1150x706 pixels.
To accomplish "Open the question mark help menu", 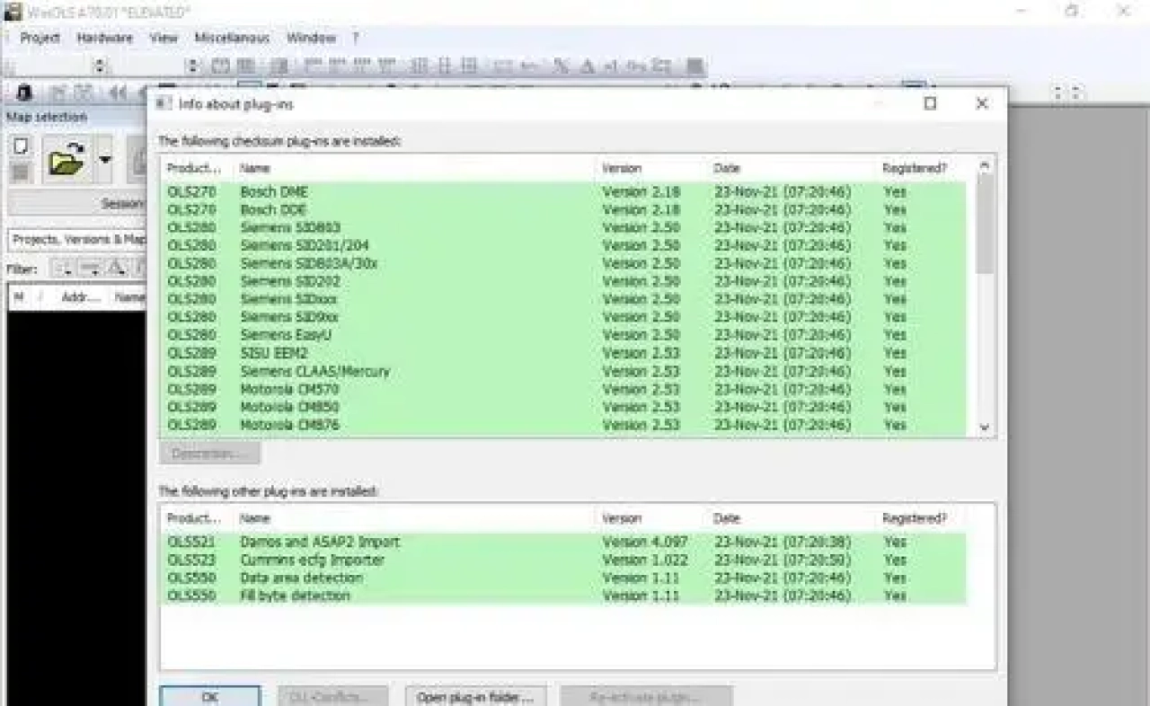I will tap(356, 38).
